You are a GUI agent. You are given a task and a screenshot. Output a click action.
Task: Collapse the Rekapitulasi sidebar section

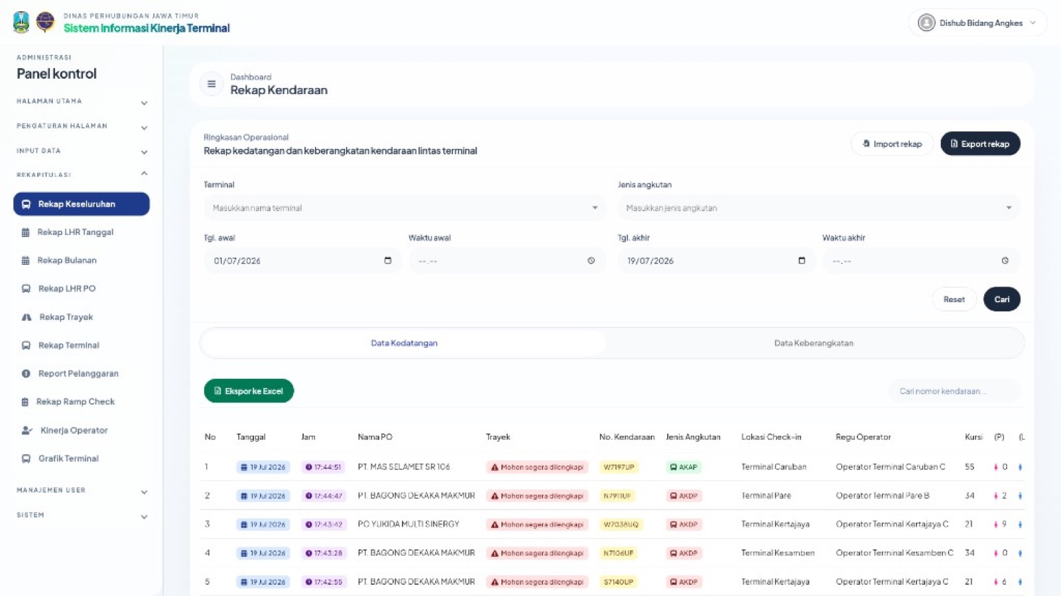click(82, 175)
